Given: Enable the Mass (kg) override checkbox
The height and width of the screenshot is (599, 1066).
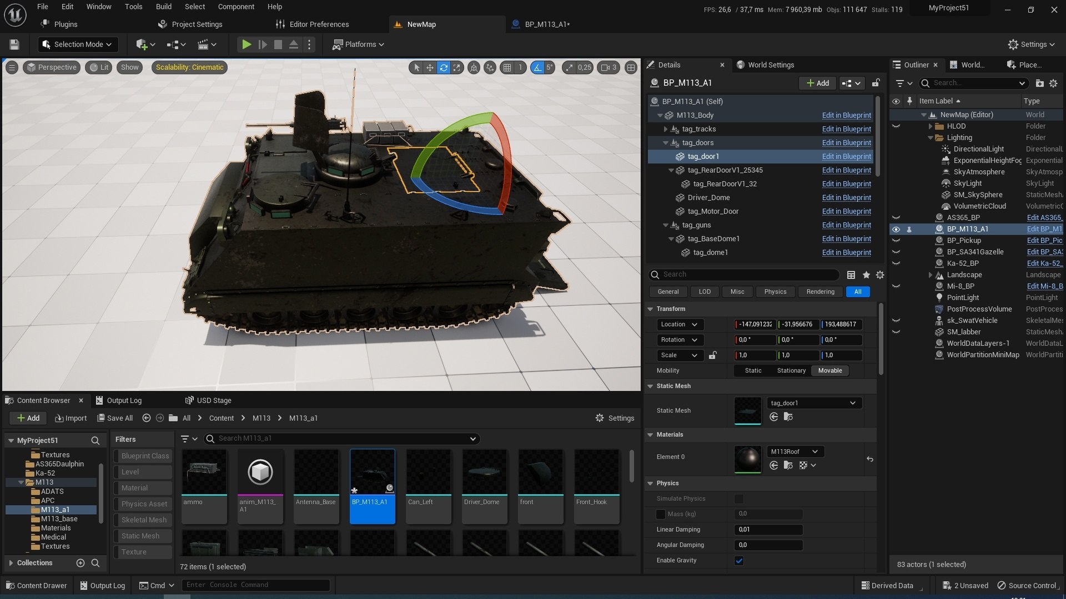Looking at the screenshot, I should click(x=661, y=514).
